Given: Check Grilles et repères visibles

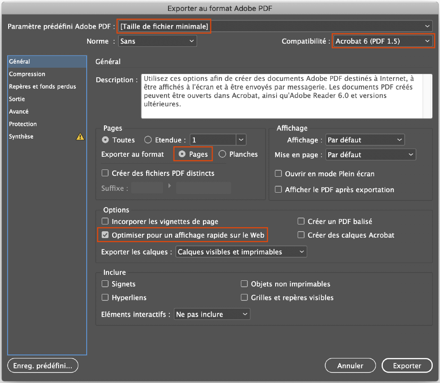Looking at the screenshot, I should click(x=244, y=297).
